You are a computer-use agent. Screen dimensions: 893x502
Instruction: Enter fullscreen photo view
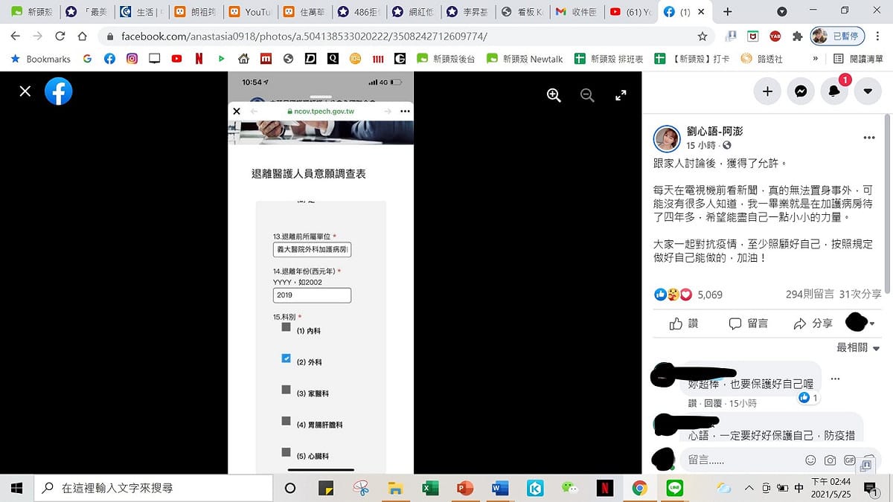621,95
